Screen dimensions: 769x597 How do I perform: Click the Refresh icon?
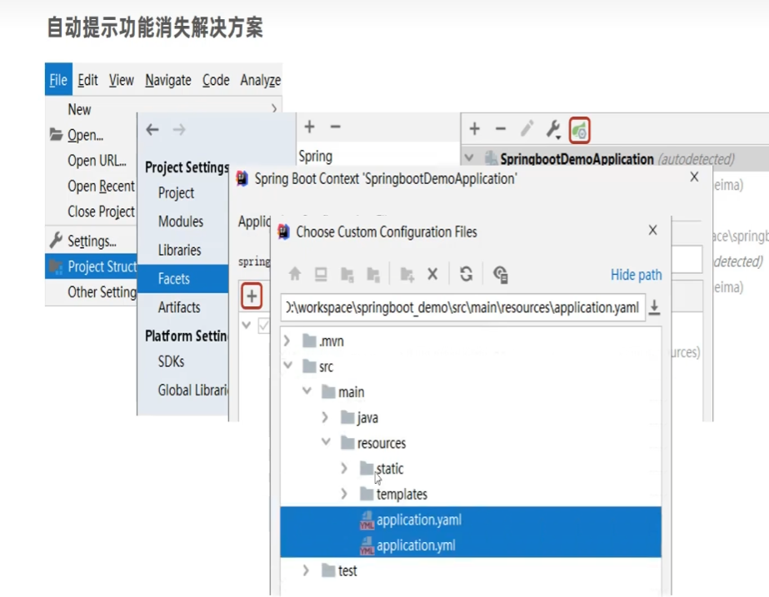click(466, 273)
